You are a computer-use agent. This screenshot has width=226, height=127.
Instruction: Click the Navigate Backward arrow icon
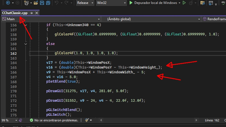(8, 3)
